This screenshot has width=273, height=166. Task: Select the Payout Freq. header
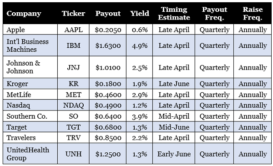[x=214, y=13]
